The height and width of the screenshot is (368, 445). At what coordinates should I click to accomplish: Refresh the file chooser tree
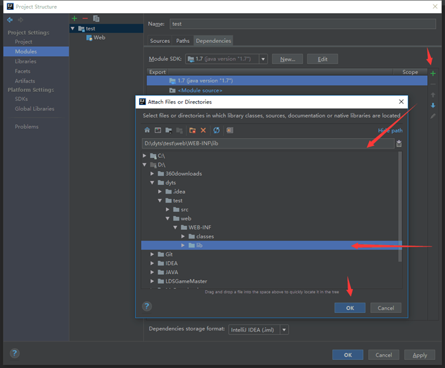pyautogui.click(x=217, y=130)
